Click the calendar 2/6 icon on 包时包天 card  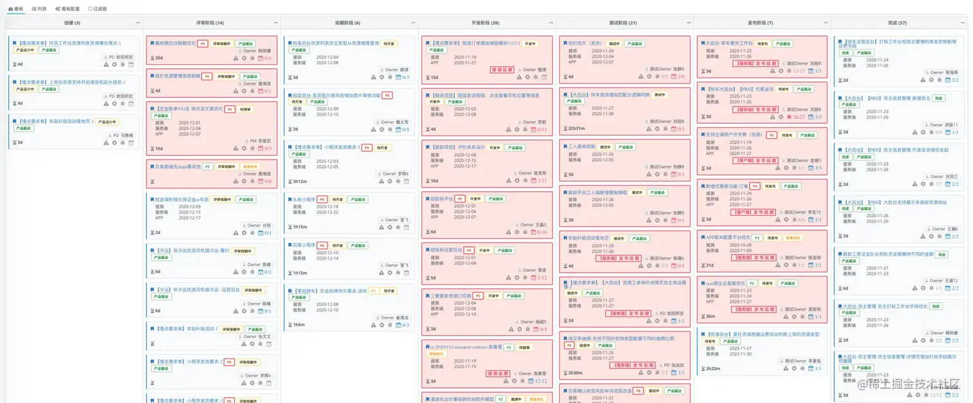point(678,76)
